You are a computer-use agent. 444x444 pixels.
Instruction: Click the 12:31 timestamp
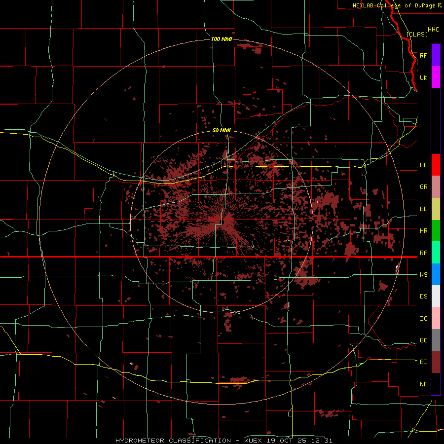coord(321,441)
